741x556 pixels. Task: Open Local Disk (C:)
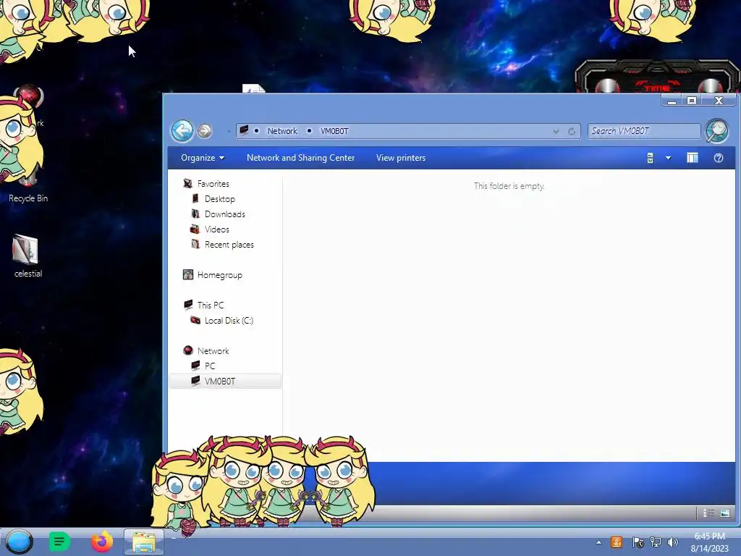(229, 321)
